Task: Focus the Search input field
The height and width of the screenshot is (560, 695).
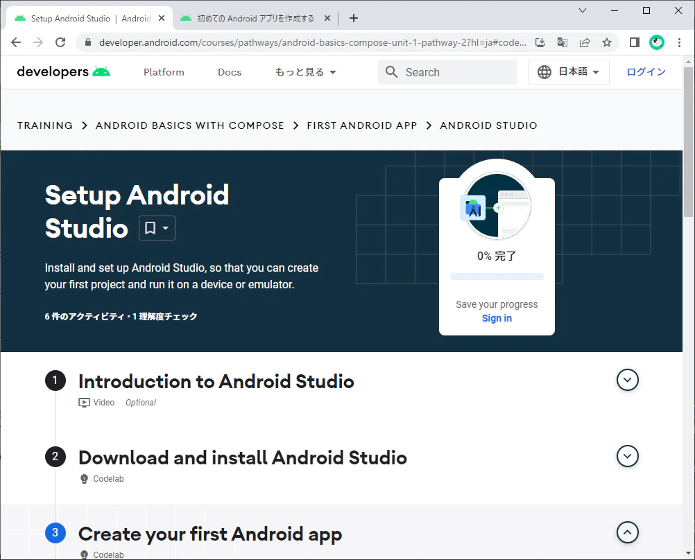Action: click(447, 72)
